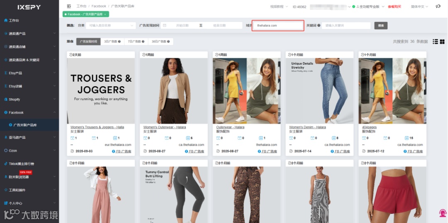Click Unique Details Stretchy jeans thumbnail
The height and width of the screenshot is (223, 448).
(319, 91)
